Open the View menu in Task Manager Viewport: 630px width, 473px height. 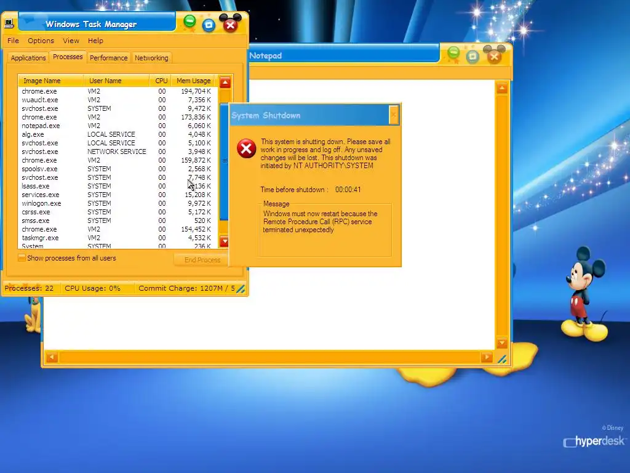tap(71, 41)
